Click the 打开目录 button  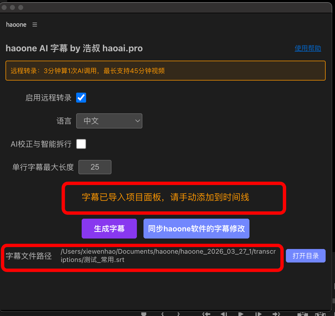point(305,256)
